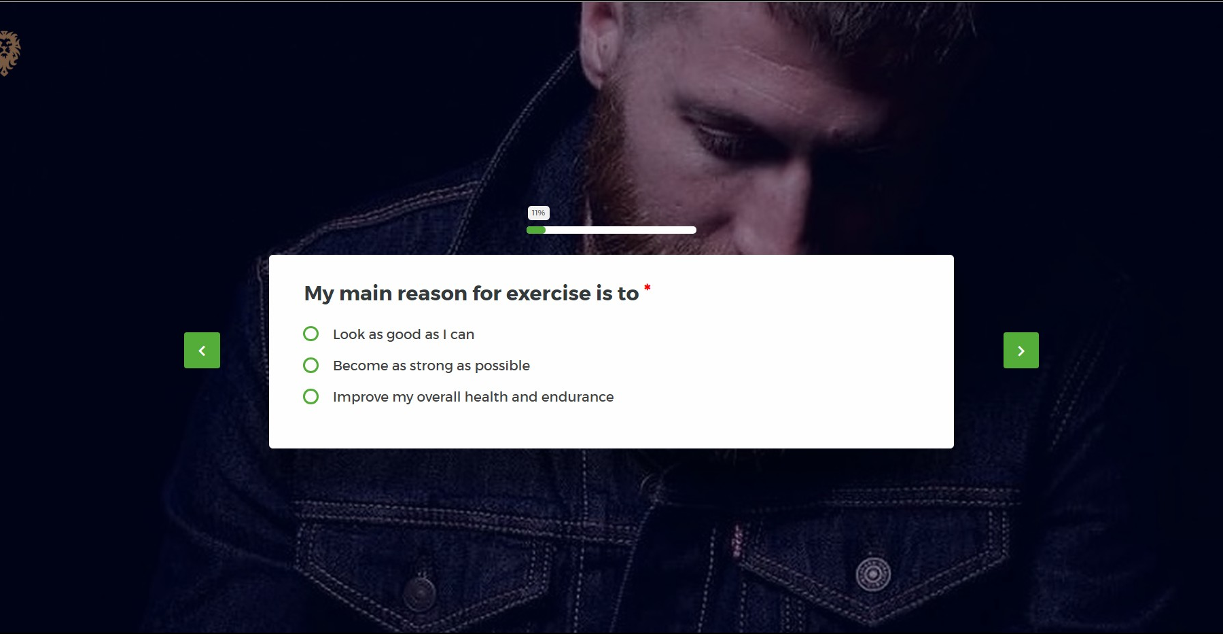Click the 'Become as strong as possible' label text

pyautogui.click(x=431, y=366)
